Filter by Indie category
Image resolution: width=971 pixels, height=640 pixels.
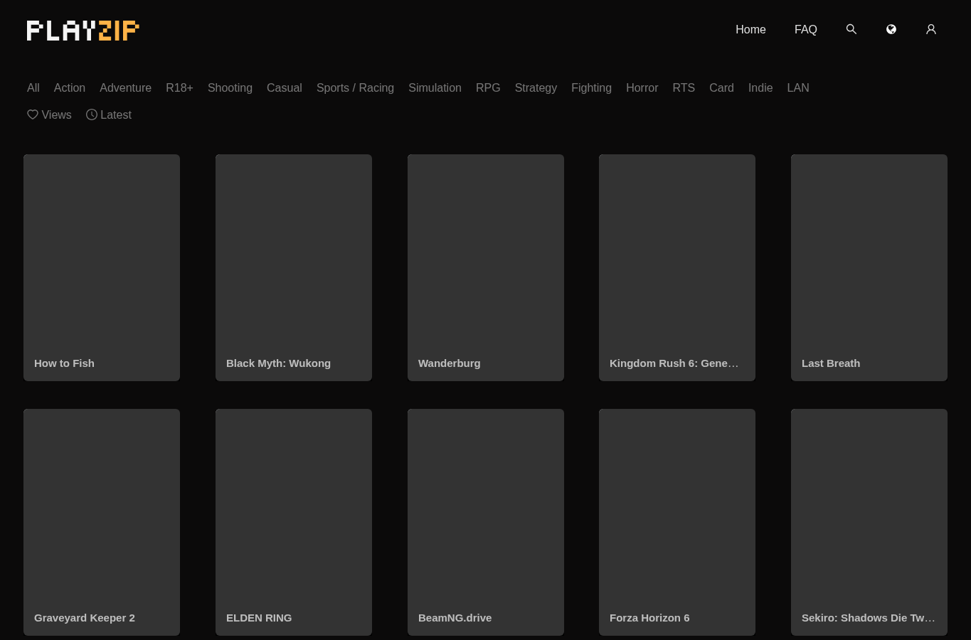(x=760, y=87)
